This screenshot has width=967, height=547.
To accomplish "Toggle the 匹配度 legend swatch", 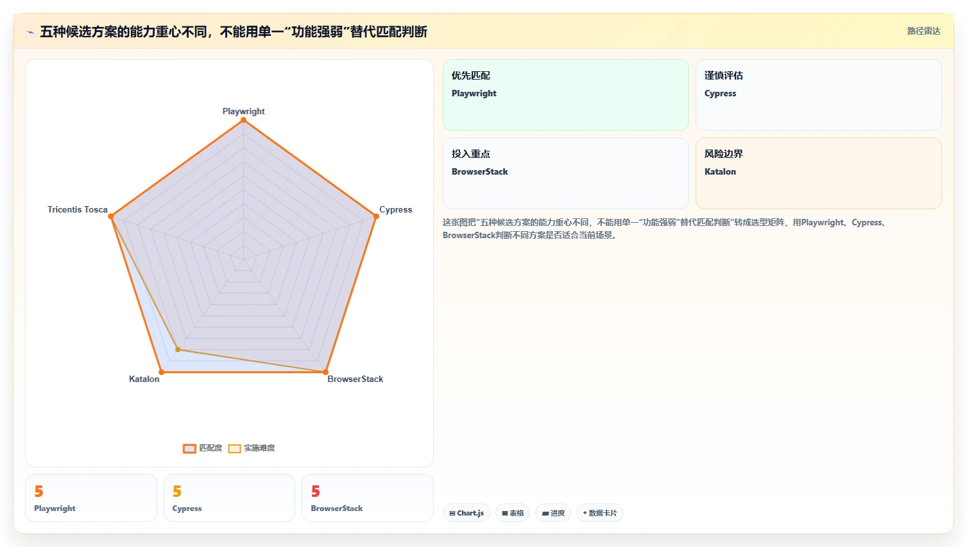I will click(189, 448).
